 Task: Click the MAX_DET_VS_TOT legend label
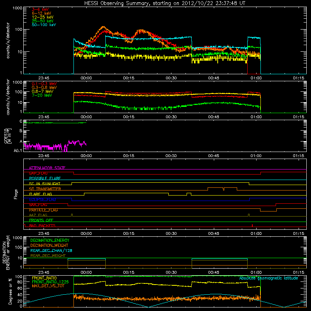(48, 286)
